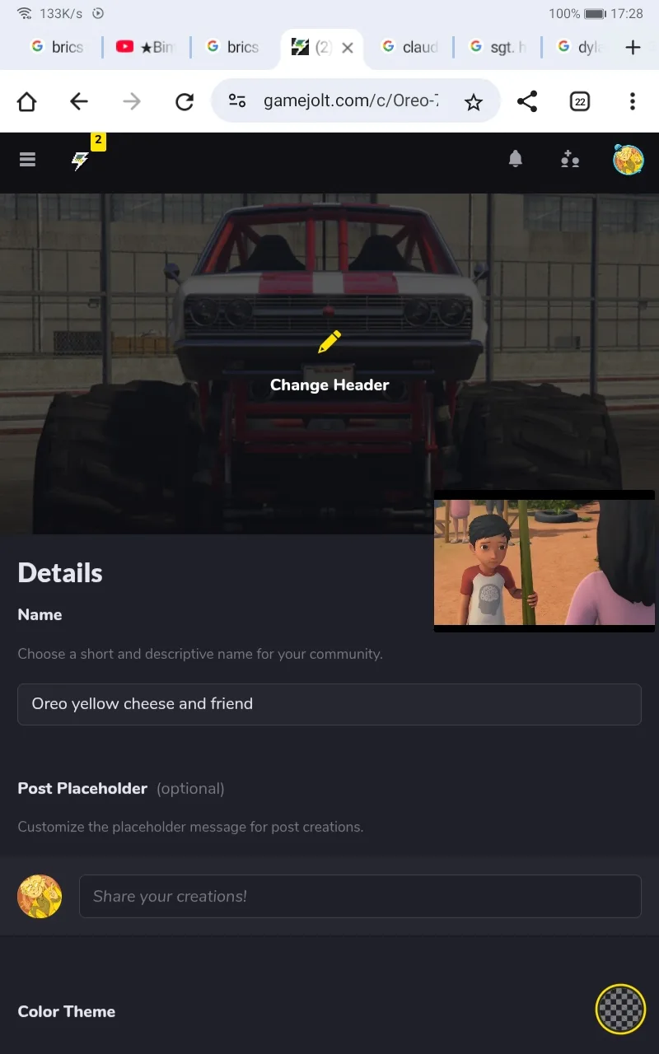
Task: Open the notifications bell
Action: (516, 159)
